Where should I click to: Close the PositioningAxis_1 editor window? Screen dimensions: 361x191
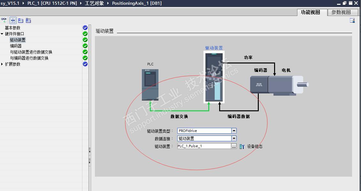(357, 3)
